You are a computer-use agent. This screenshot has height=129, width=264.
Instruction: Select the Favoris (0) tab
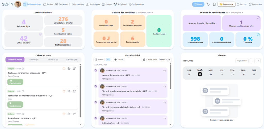(34, 59)
